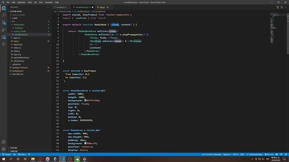This screenshot has width=289, height=162.
Task: Open the File menu
Action: 8,2
